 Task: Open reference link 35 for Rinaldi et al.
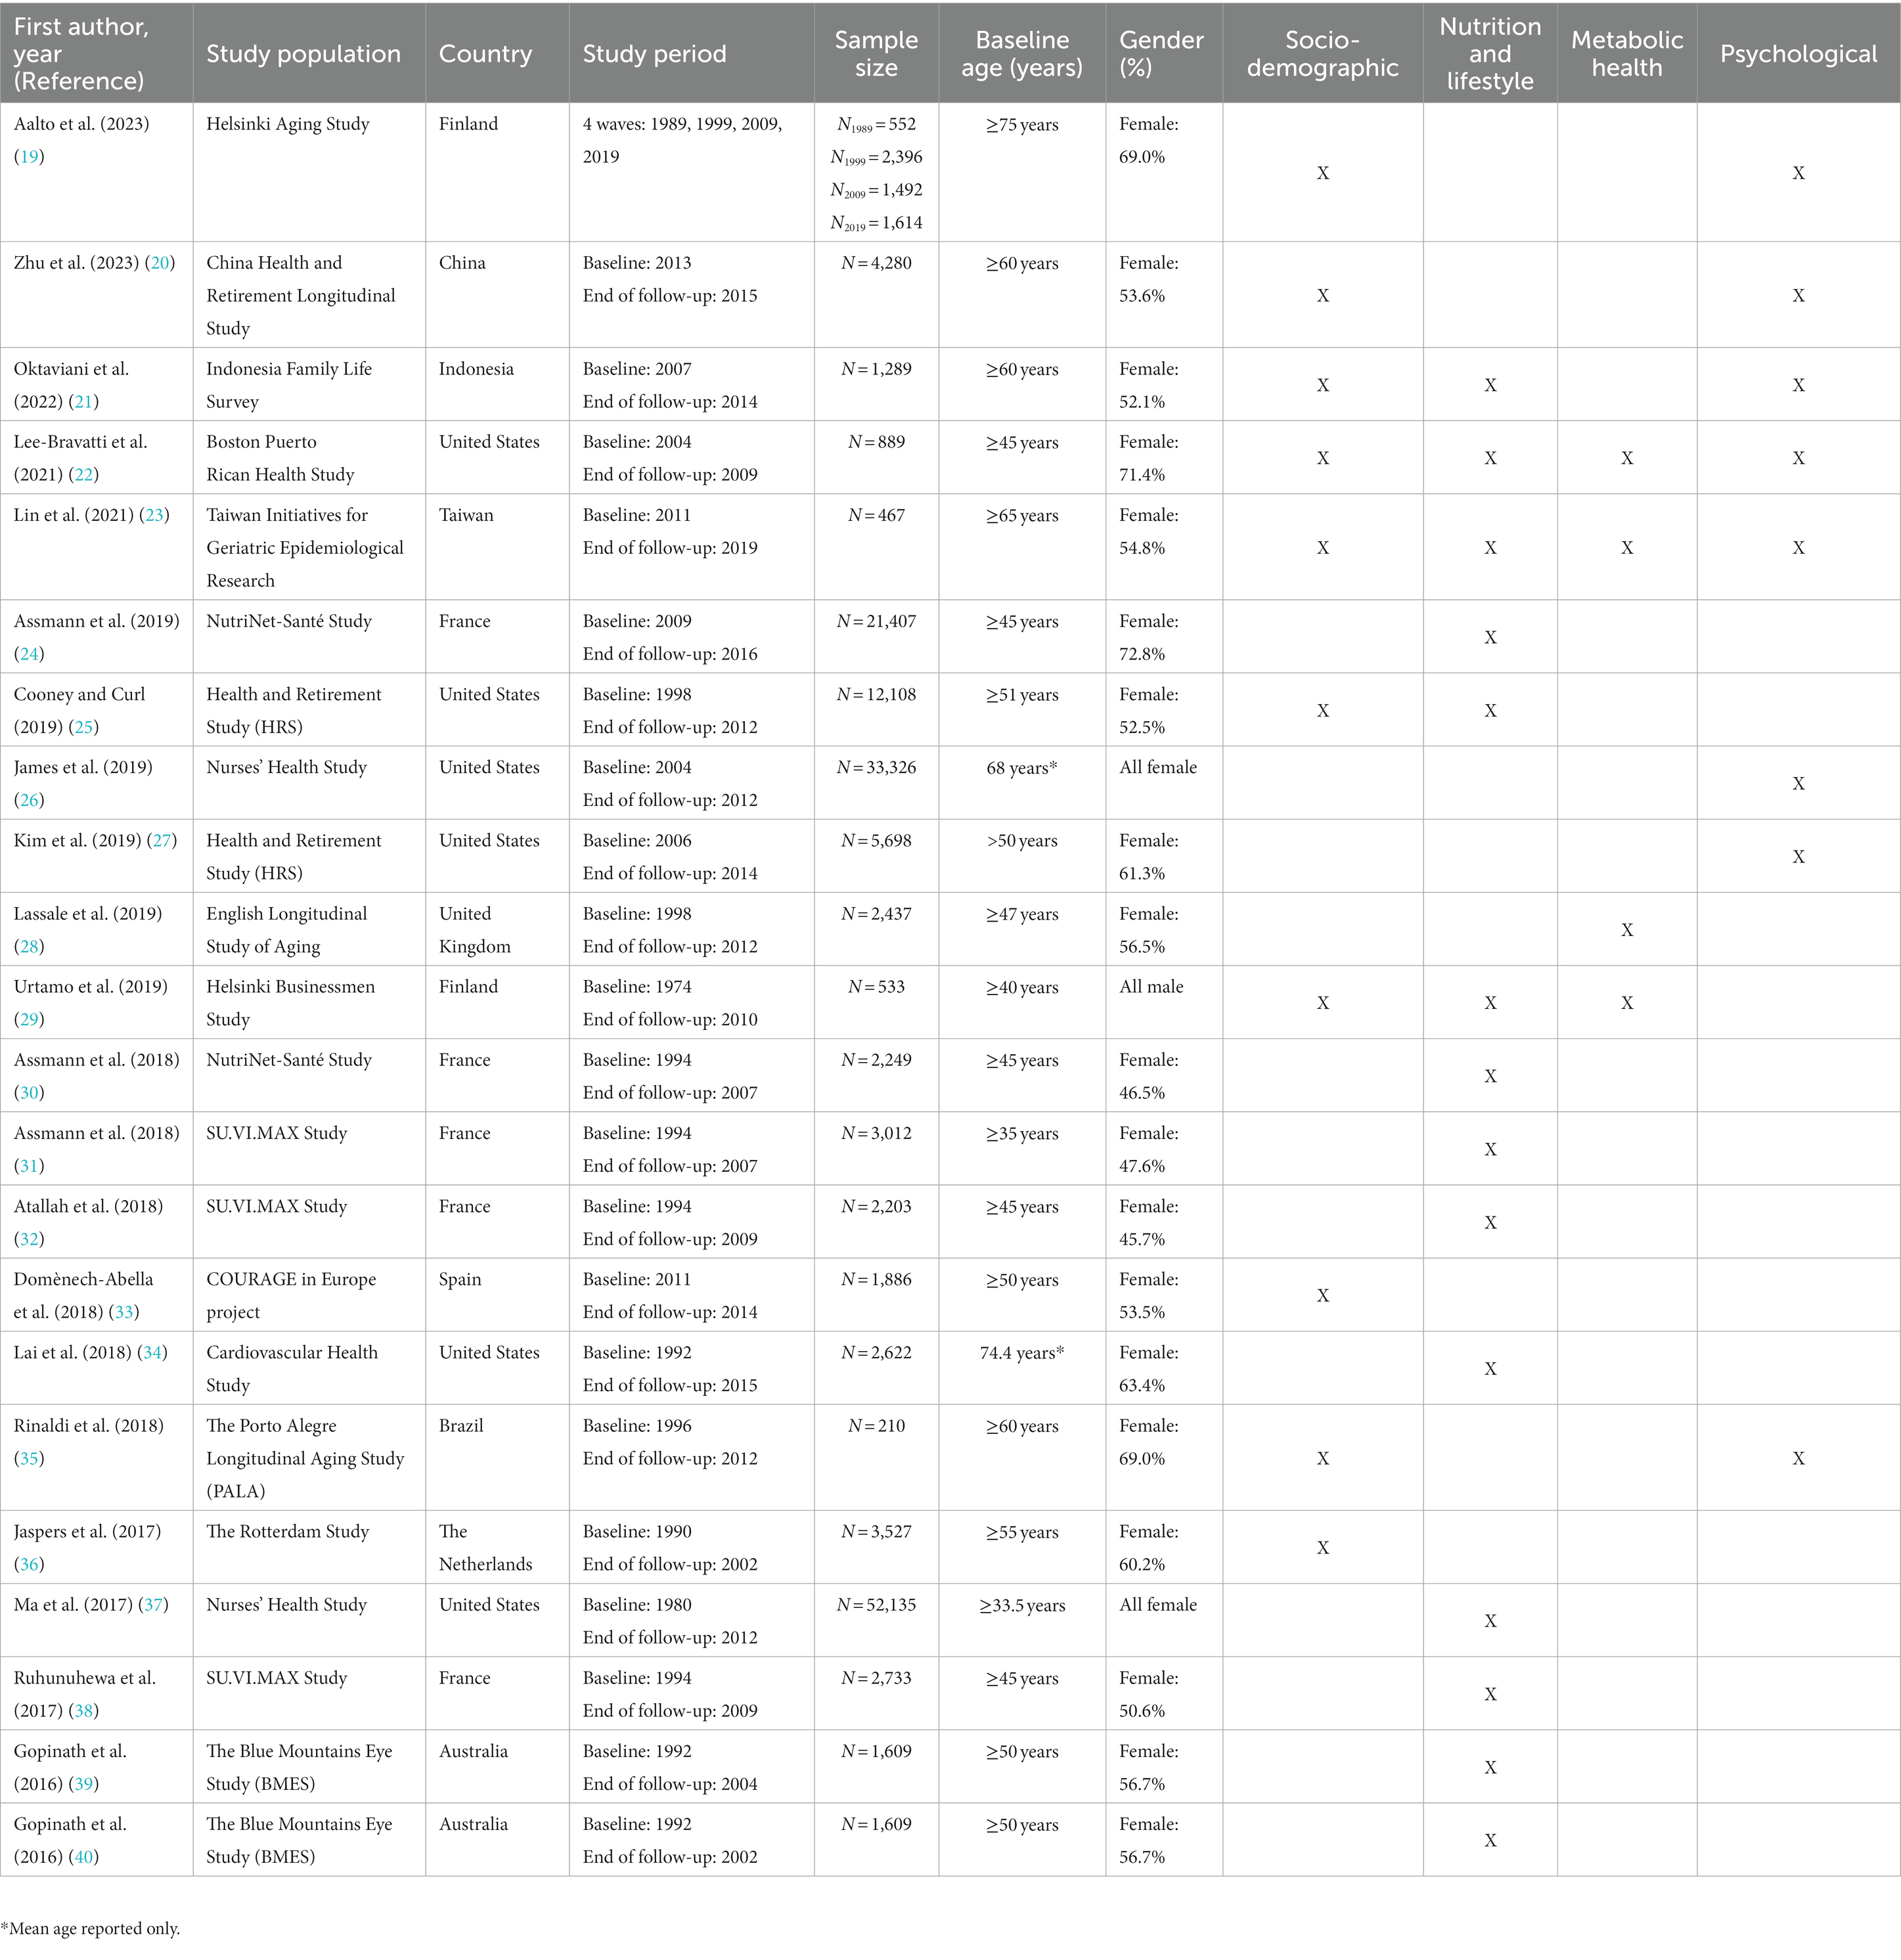click(29, 1458)
